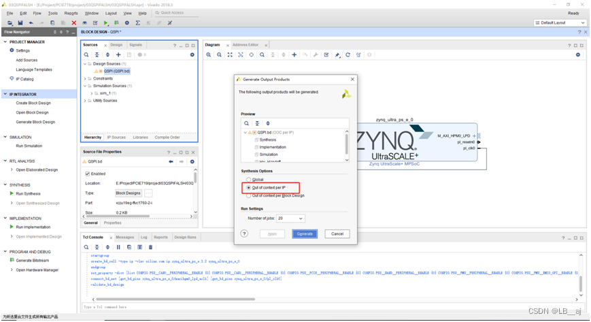This screenshot has height=322, width=591.
Task: Zoom out on the block diagram
Action: coord(219,54)
